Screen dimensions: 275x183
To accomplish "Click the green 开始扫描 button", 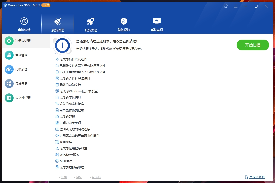I will [253, 45].
